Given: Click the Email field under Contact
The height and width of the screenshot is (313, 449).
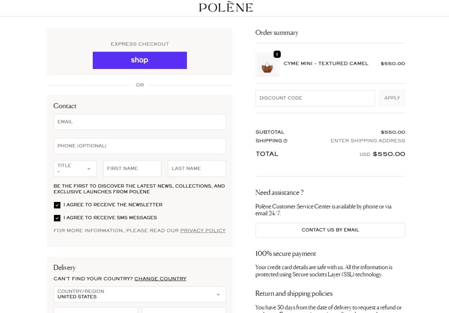Looking at the screenshot, I should click(x=140, y=122).
